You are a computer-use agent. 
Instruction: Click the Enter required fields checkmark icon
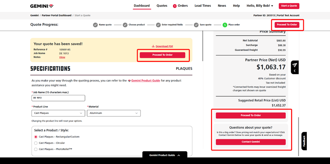158,25
